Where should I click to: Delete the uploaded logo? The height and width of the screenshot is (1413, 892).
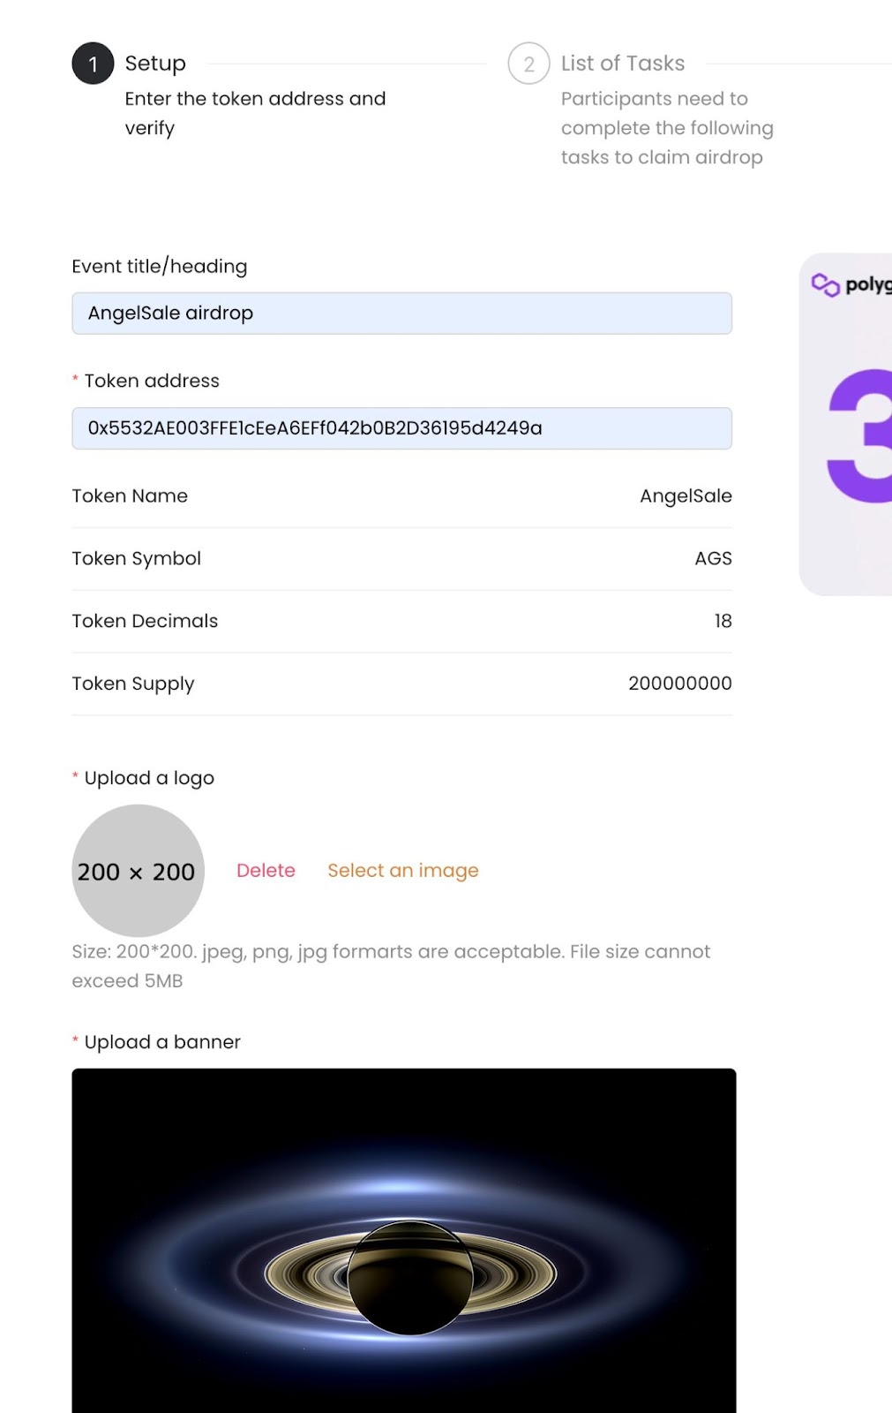(266, 871)
